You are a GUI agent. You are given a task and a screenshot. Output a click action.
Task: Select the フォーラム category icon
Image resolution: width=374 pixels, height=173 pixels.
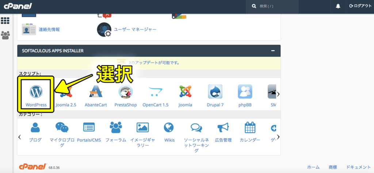[116, 127]
